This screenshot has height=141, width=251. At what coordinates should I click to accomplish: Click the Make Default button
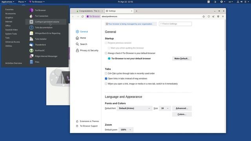(182, 58)
